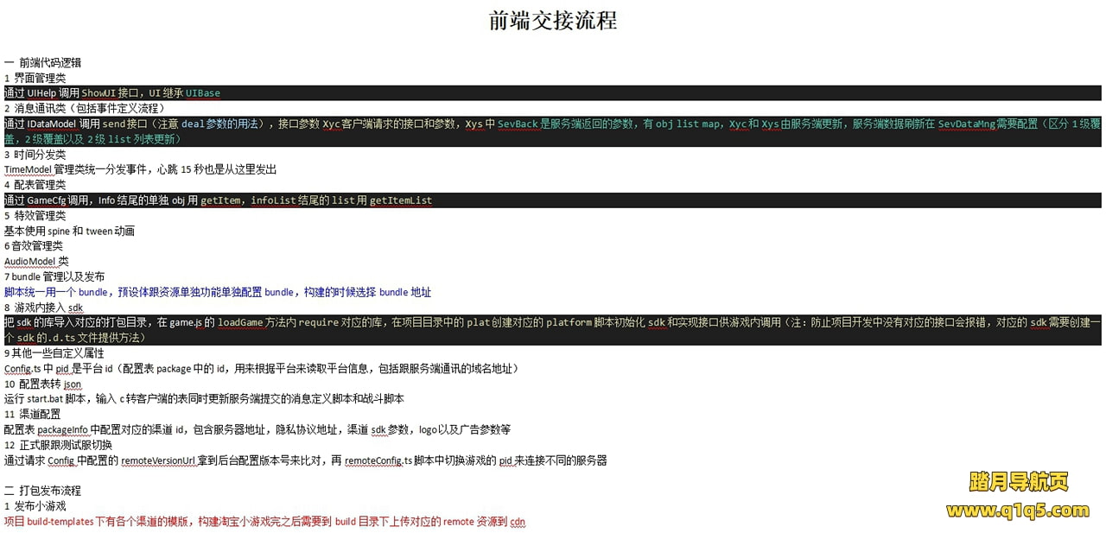Click the document title 前端交接流程

[553, 21]
